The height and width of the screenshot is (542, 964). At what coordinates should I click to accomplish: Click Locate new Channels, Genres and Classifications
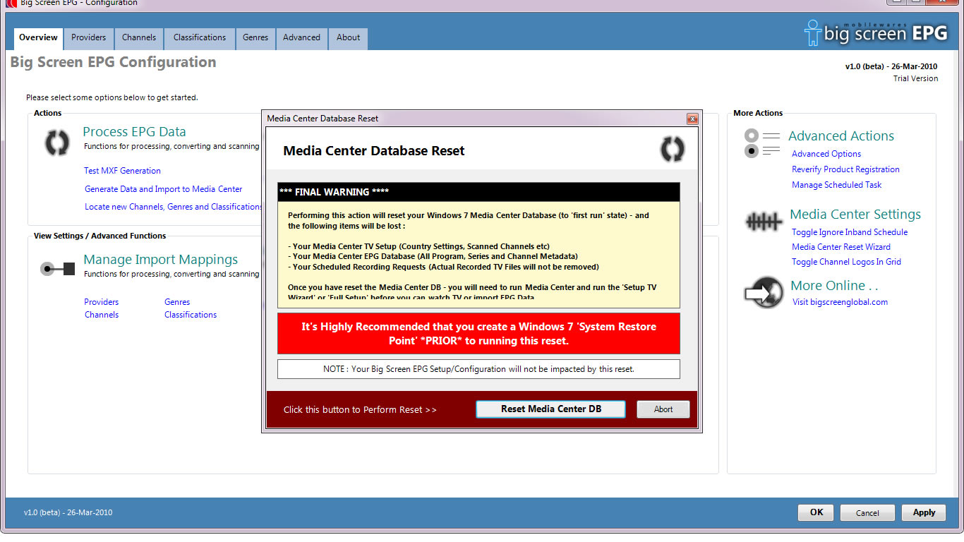[x=174, y=207]
